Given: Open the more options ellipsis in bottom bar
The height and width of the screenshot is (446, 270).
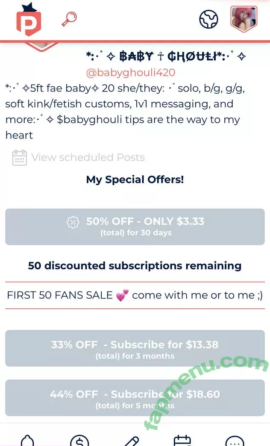Looking at the screenshot, I should coord(235,440).
